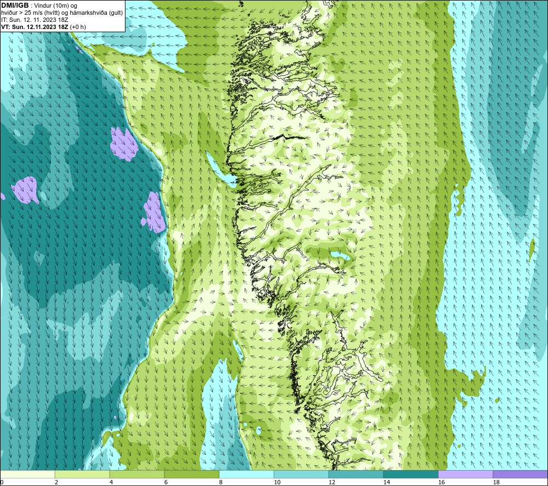This screenshot has width=548, height=486.
Task: Click the 'hviður > 25 m/s (hvítt)' legend line
Action: click(62, 13)
